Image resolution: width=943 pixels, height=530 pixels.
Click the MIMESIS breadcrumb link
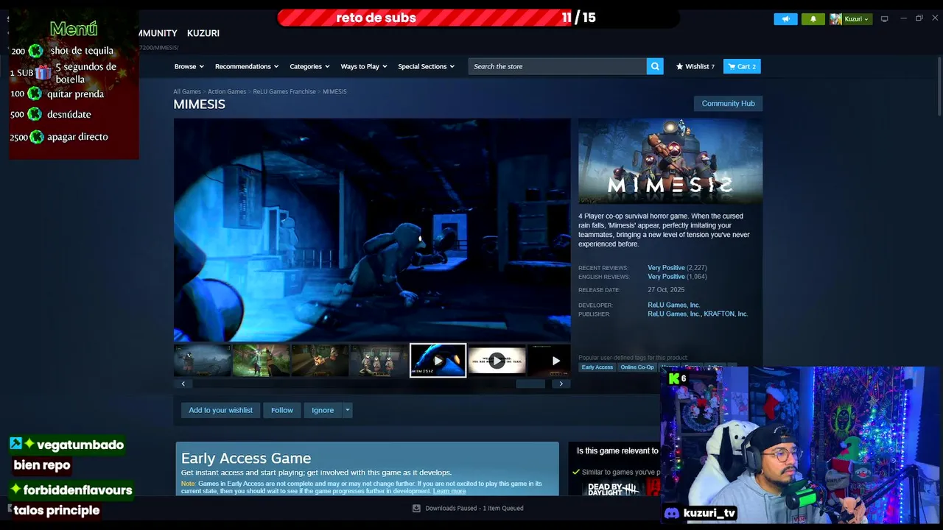click(334, 91)
